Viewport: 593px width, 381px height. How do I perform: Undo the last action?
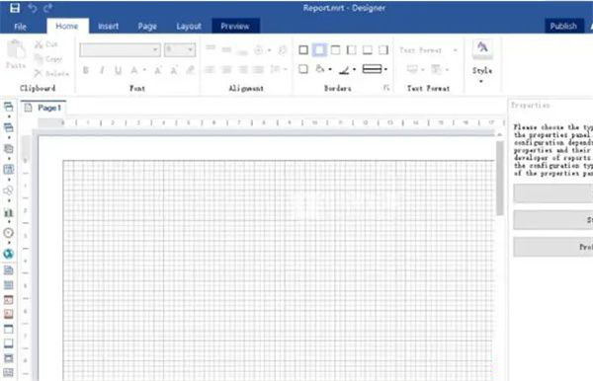tap(33, 8)
